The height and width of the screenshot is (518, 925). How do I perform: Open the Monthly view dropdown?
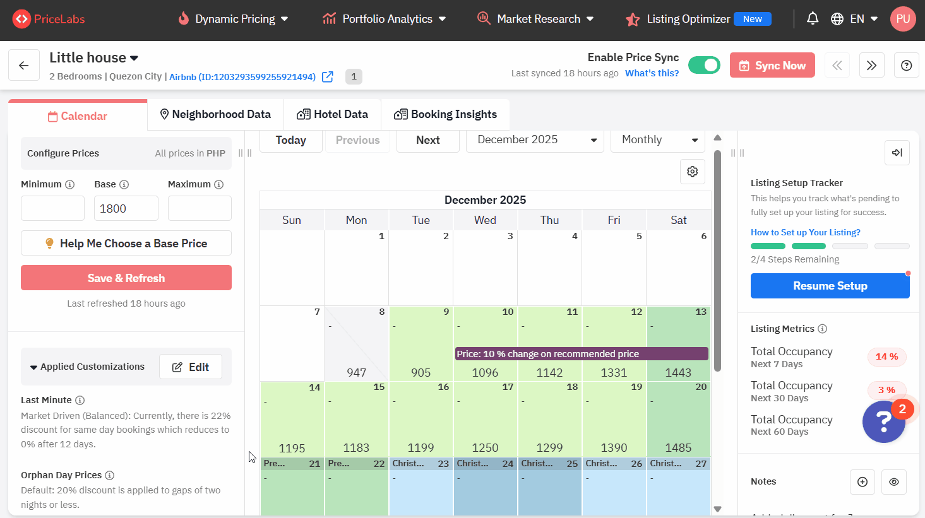657,140
